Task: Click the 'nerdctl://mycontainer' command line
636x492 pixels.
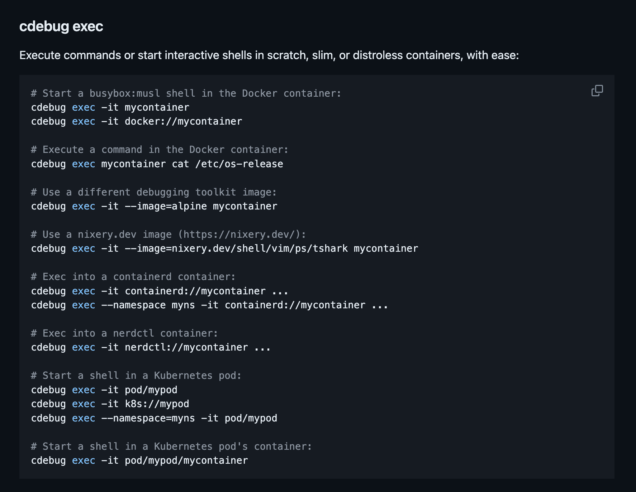Action: (x=151, y=347)
